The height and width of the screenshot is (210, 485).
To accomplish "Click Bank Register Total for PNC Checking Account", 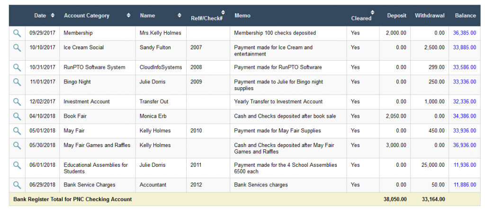I will 72,200.
